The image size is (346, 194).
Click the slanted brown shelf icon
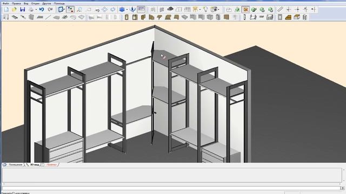tap(151, 17)
